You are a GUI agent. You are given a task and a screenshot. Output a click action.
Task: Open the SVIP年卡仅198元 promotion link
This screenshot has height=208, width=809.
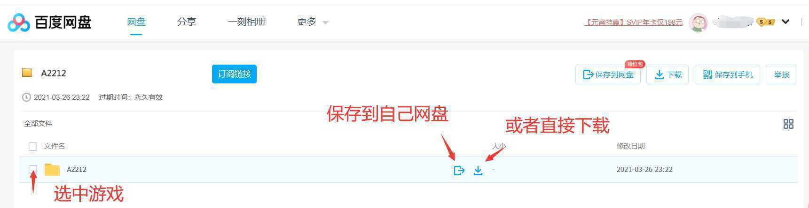tap(634, 22)
